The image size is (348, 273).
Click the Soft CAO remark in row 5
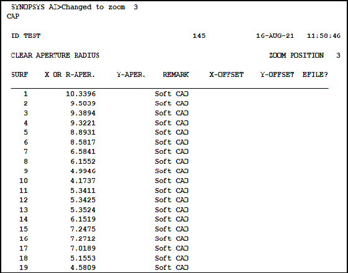pos(172,133)
